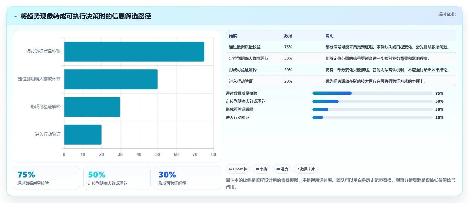Click the footnote paragraph starting 漏斗中的比例
The height and width of the screenshot is (203, 469).
(341, 184)
